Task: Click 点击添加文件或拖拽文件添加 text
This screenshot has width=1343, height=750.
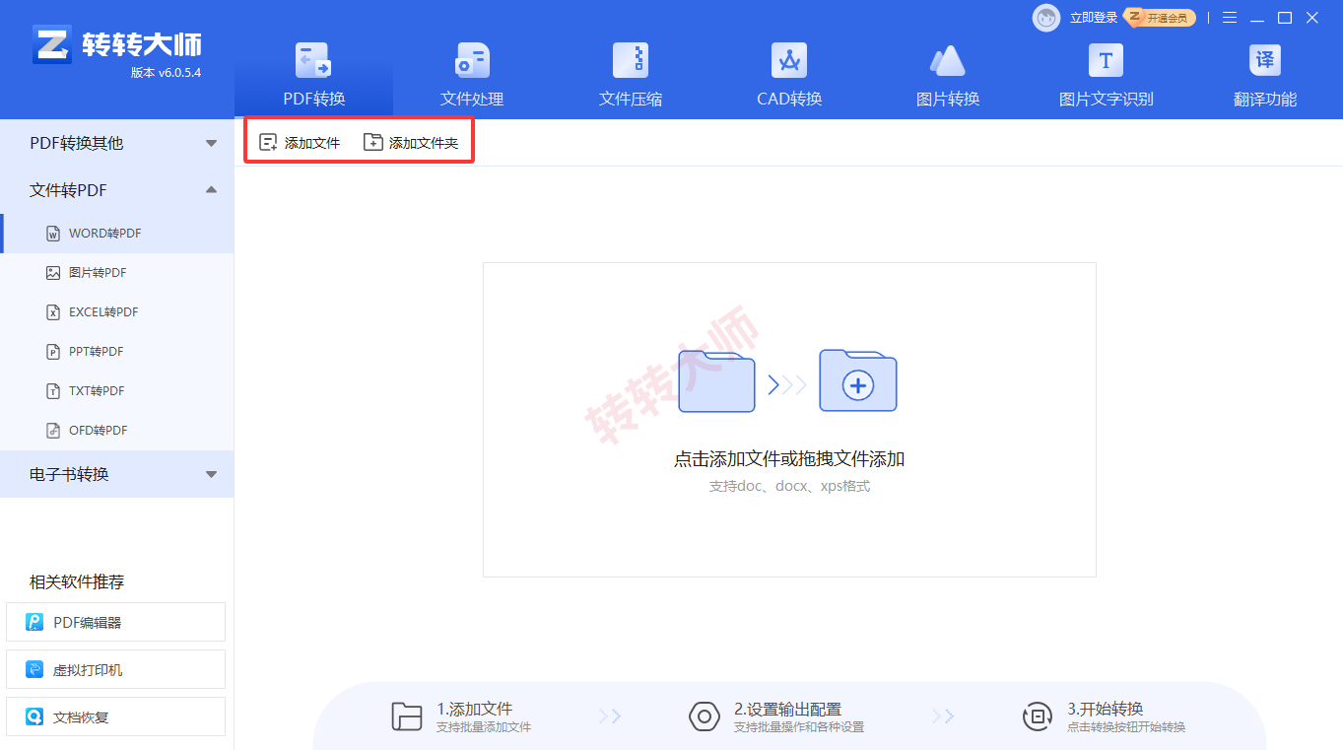Action: (789, 459)
